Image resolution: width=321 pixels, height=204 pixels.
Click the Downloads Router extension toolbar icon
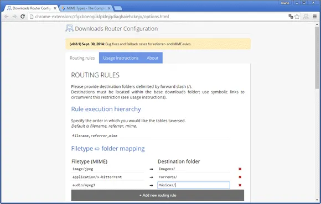coord(306,17)
